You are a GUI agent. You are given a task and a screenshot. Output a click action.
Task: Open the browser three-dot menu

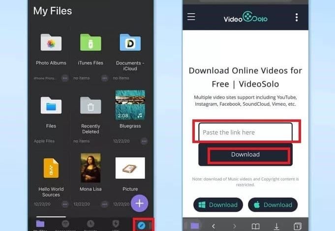(297, 17)
